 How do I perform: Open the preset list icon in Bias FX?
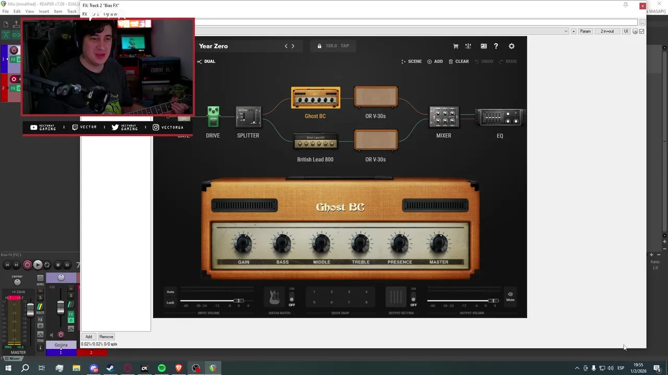484,46
